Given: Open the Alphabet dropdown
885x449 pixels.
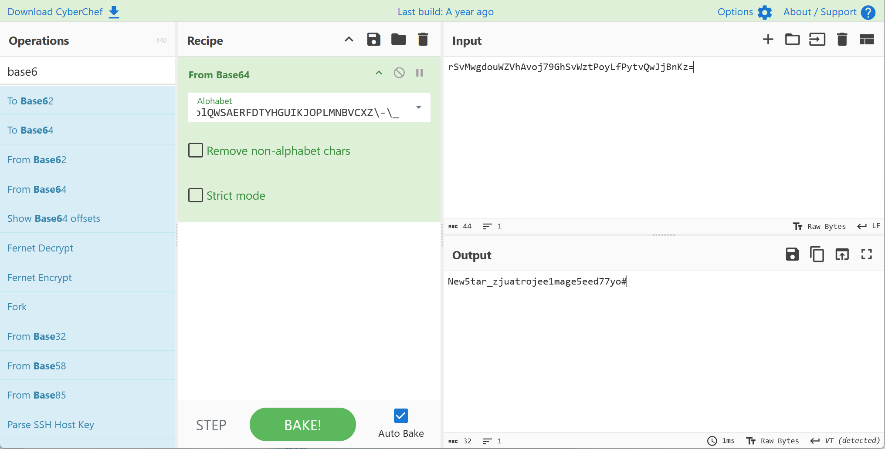Looking at the screenshot, I should tap(418, 107).
